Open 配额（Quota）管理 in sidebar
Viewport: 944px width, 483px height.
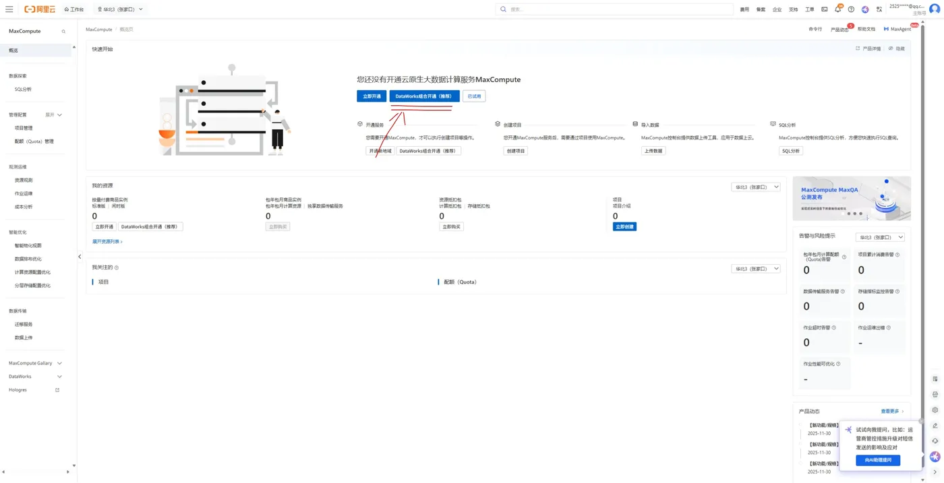(x=34, y=141)
